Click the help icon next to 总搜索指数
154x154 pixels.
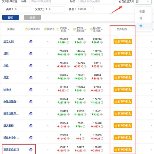pos(58,29)
